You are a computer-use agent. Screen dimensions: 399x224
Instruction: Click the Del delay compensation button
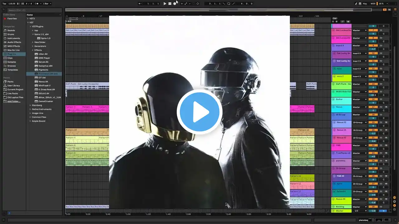coord(335,18)
